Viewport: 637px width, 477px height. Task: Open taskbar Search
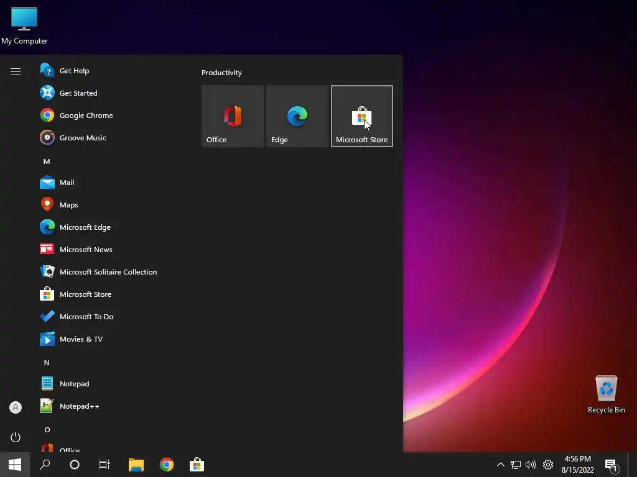pos(45,465)
